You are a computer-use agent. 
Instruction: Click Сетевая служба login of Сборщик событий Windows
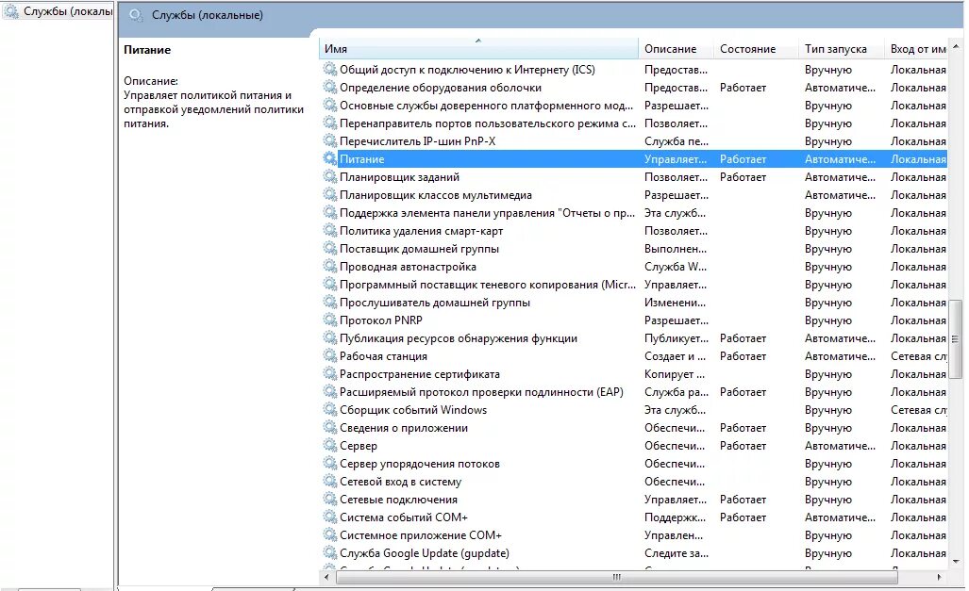point(918,409)
